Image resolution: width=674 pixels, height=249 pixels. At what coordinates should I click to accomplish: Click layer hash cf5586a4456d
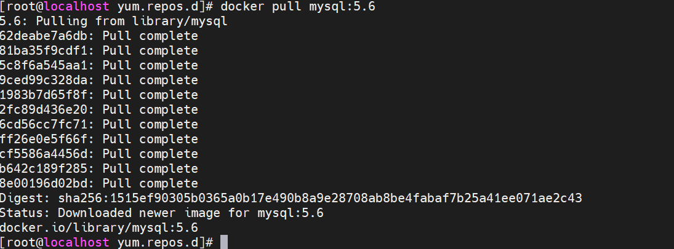point(47,154)
